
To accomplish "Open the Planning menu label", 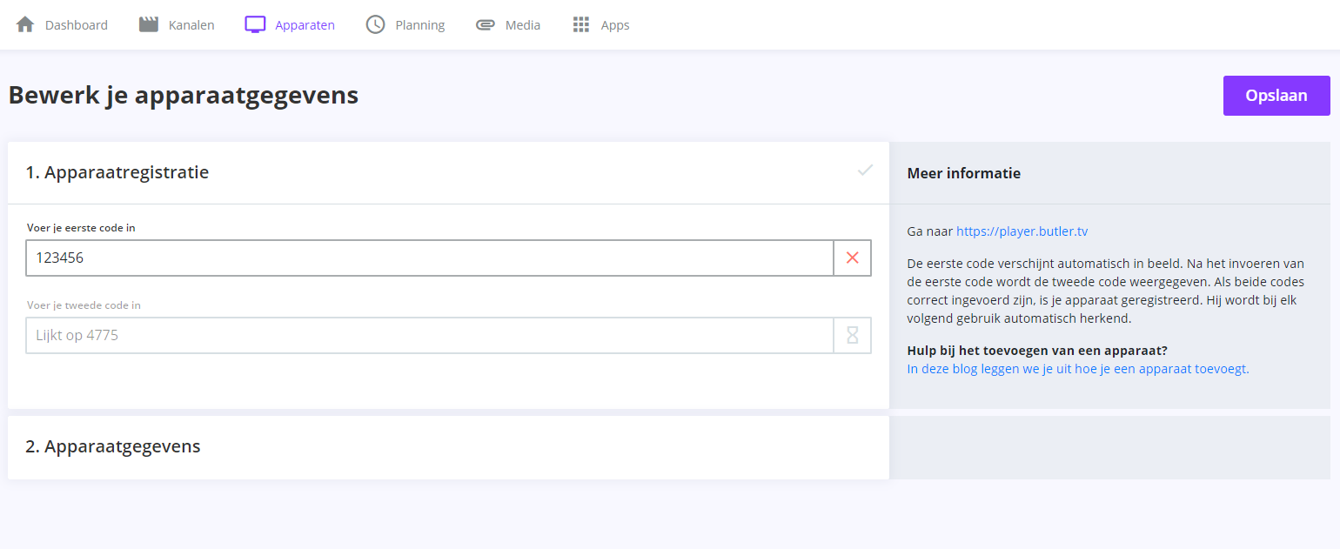I will pyautogui.click(x=419, y=25).
